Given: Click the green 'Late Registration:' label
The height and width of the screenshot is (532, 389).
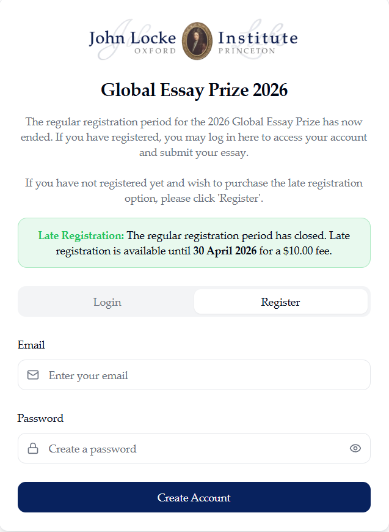Looking at the screenshot, I should [81, 235].
